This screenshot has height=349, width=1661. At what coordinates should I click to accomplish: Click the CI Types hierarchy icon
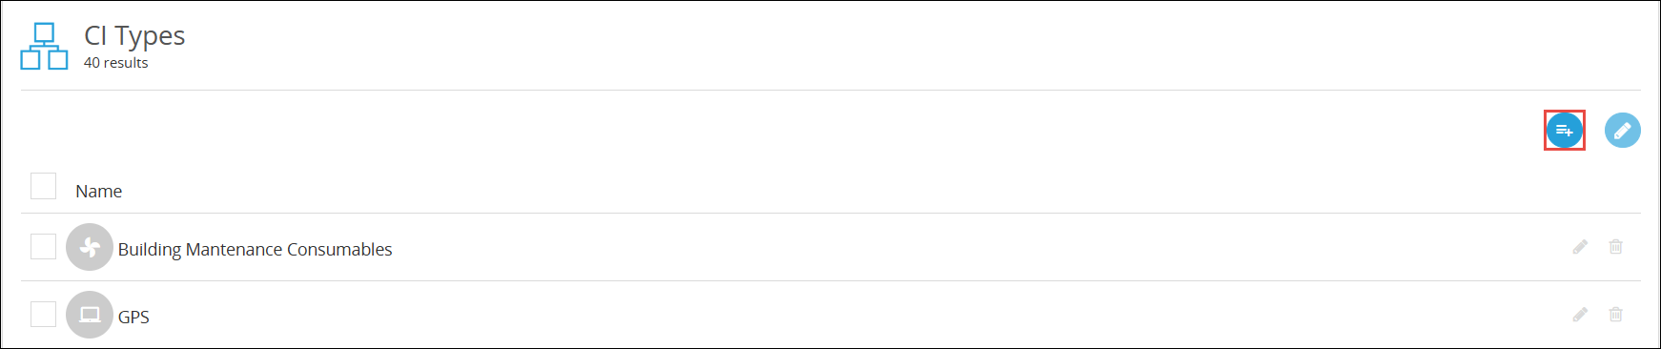pyautogui.click(x=44, y=46)
